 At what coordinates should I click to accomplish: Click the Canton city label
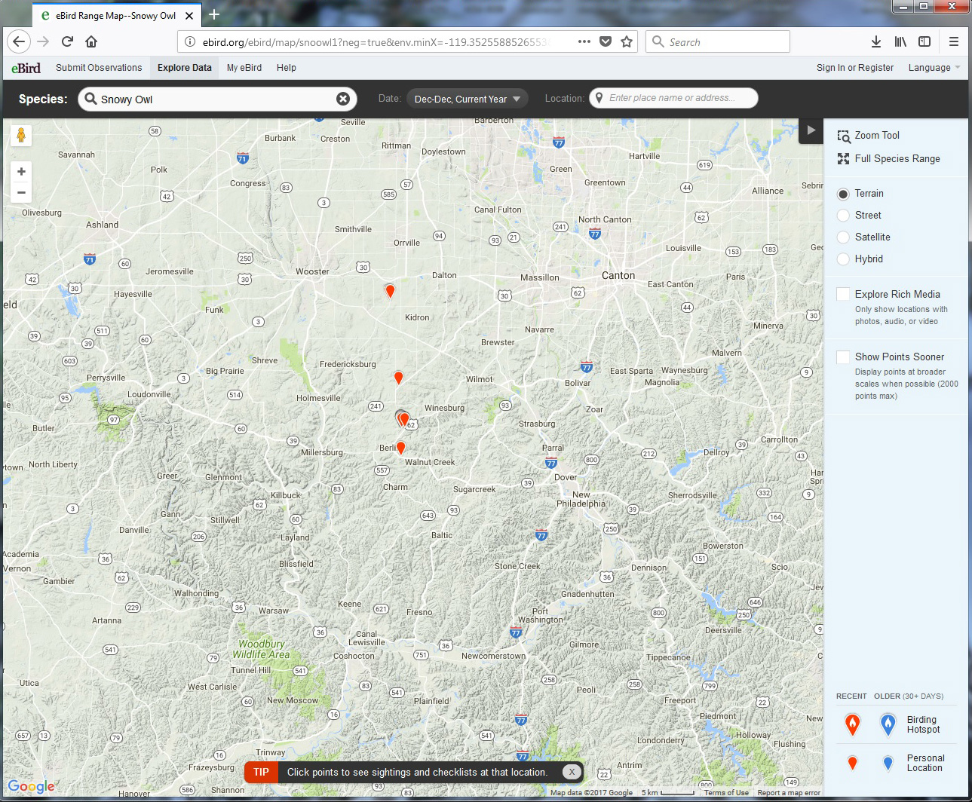(x=618, y=276)
